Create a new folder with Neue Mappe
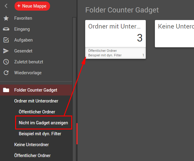This screenshot has height=161, width=194. click(x=32, y=6)
